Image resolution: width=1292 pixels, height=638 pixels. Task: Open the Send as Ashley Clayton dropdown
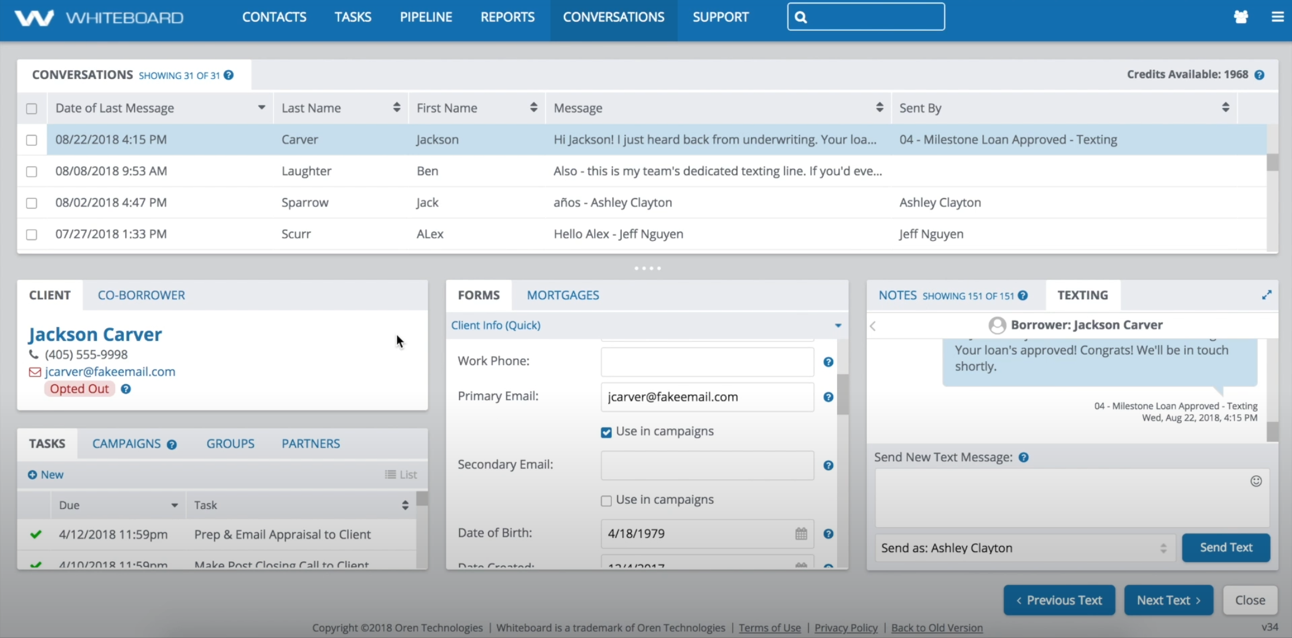point(1025,548)
